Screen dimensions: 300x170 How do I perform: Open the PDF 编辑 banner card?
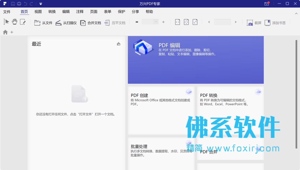[x=196, y=60]
